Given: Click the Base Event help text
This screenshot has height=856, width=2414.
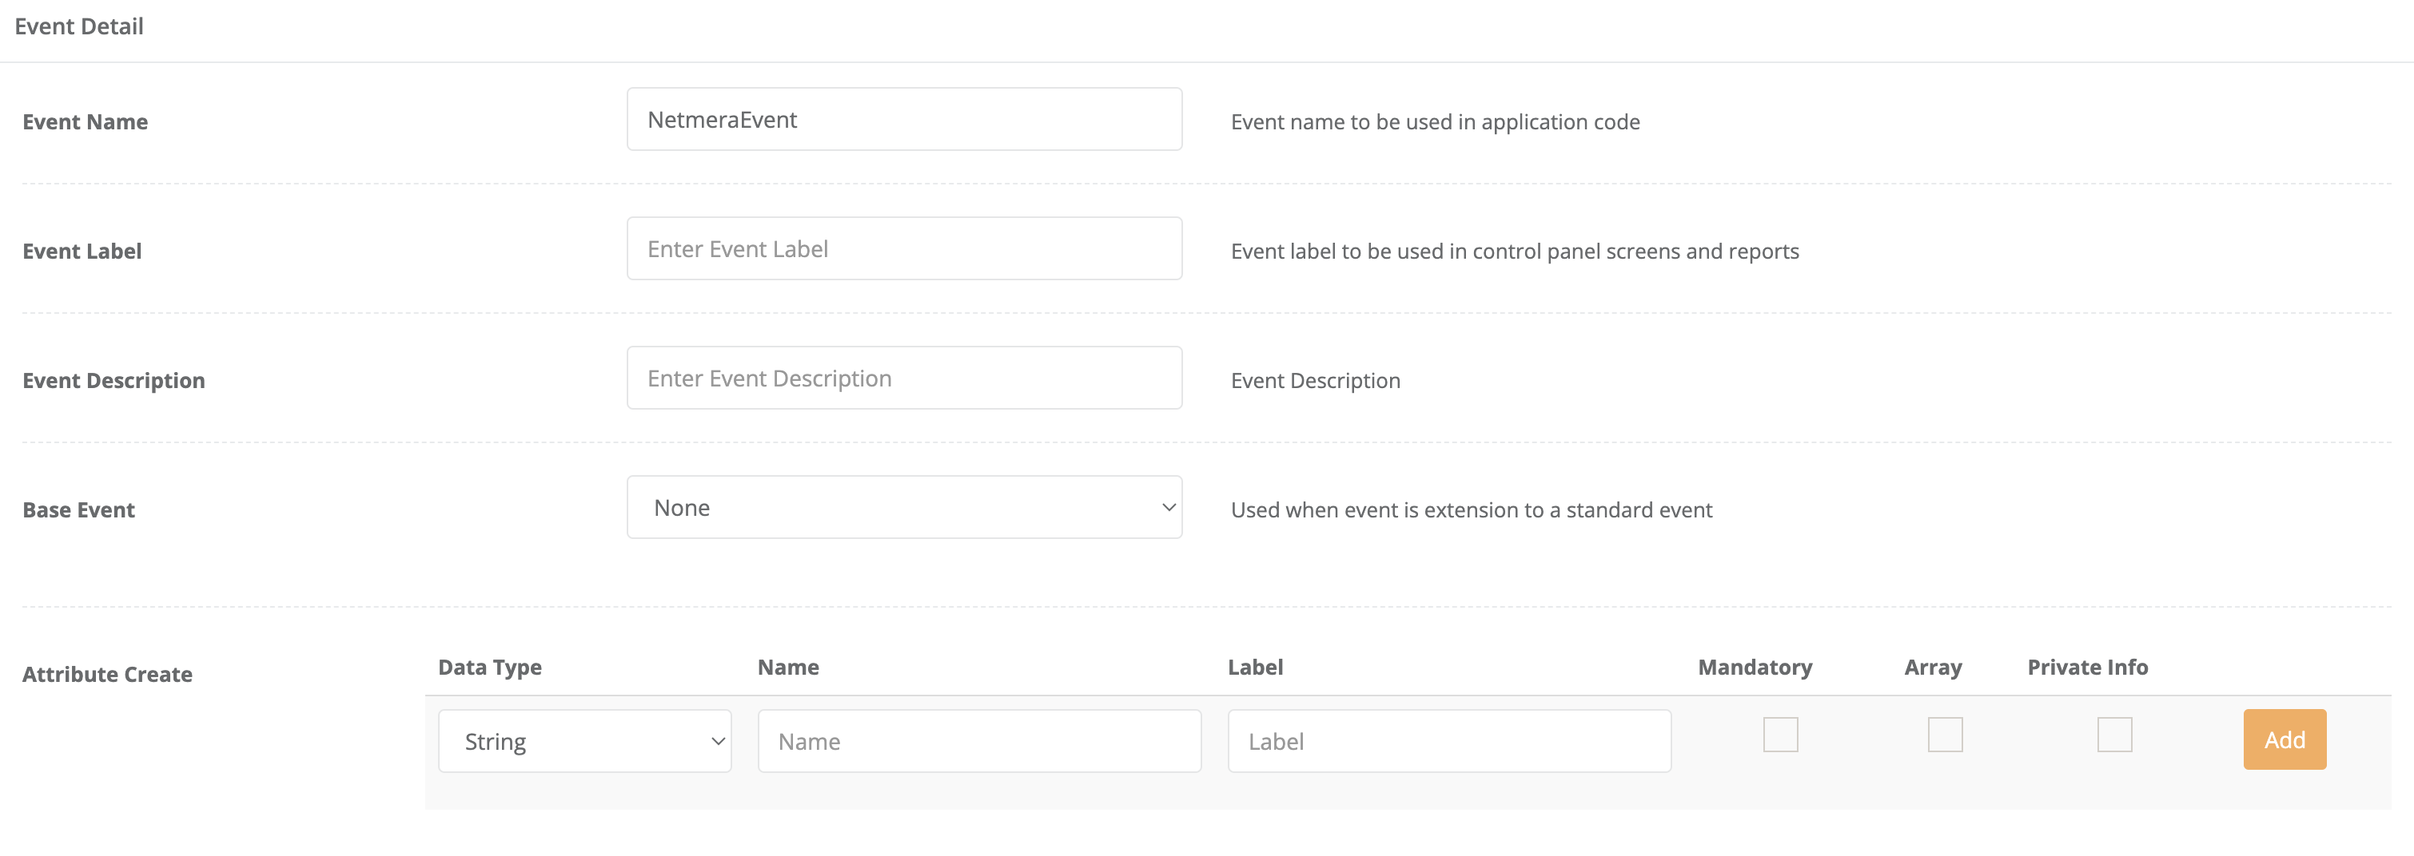Looking at the screenshot, I should point(1470,510).
